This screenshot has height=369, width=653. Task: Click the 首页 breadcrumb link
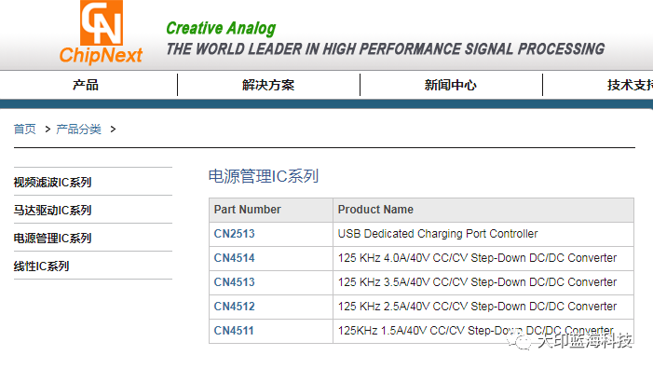(24, 130)
